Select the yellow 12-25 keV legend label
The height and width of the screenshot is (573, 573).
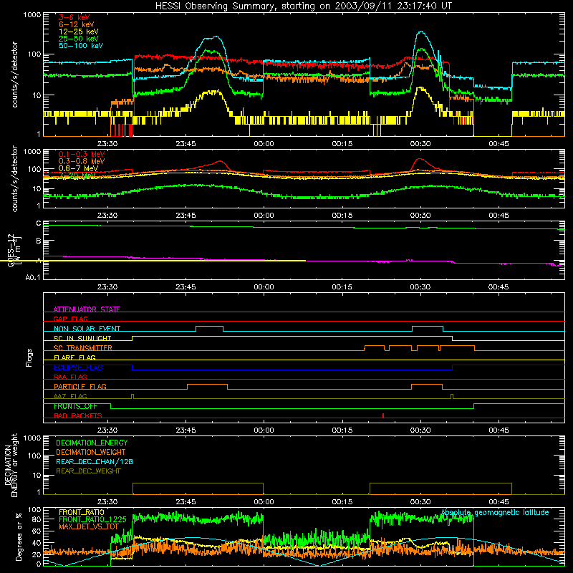[x=78, y=32]
